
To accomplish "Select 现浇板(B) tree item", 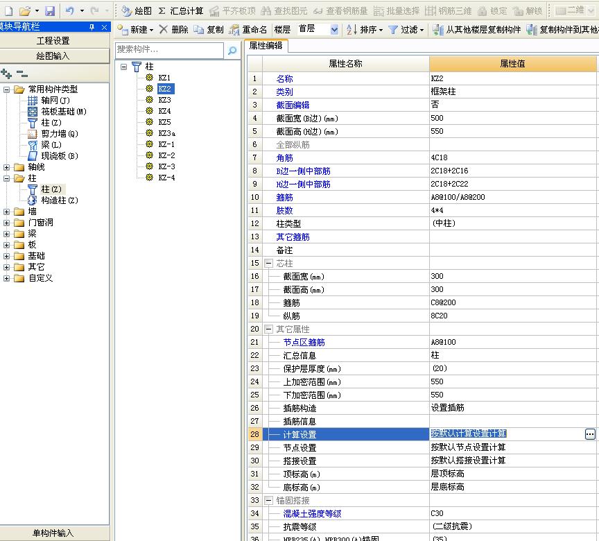I will [x=53, y=156].
